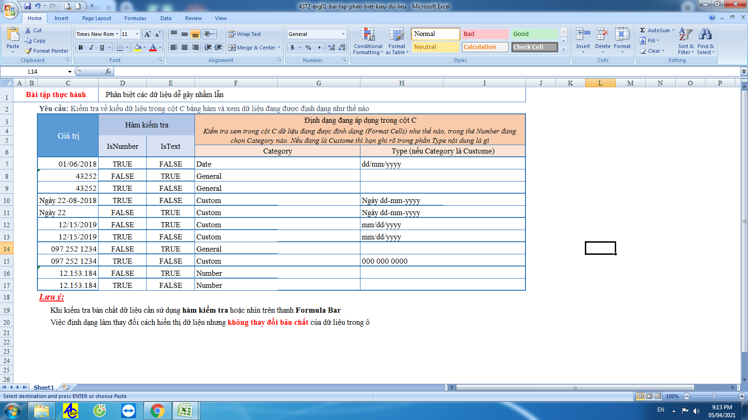Click the Paste clipboard icon

coord(13,35)
